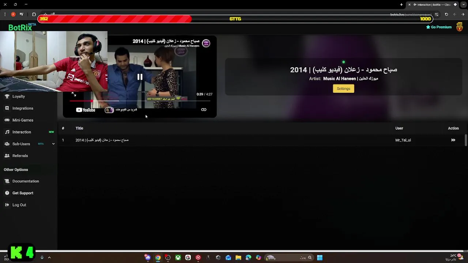The width and height of the screenshot is (468, 263).
Task: Open the Loyalty sidebar section
Action: (18, 96)
